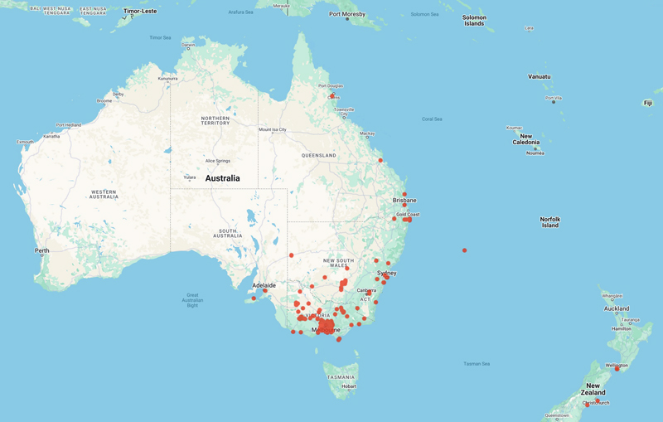Screen dimensions: 663x422
Task: Select the lone marker in far western New South Wales
Action: 292,255
